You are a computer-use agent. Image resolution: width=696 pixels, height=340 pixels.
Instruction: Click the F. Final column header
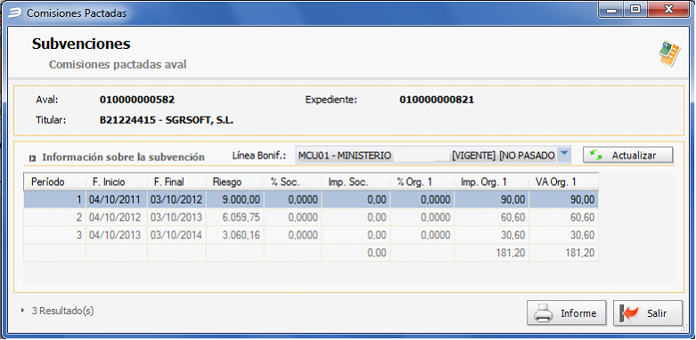click(176, 182)
